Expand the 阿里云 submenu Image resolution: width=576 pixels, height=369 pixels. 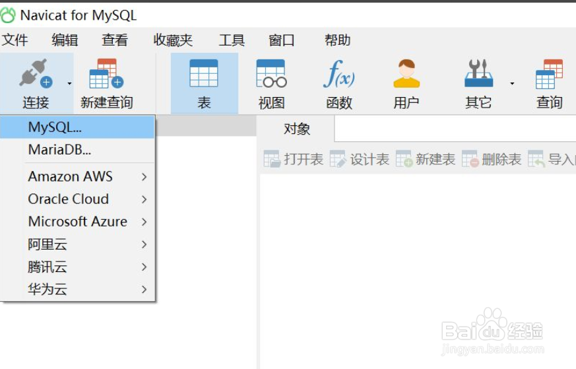tap(77, 244)
